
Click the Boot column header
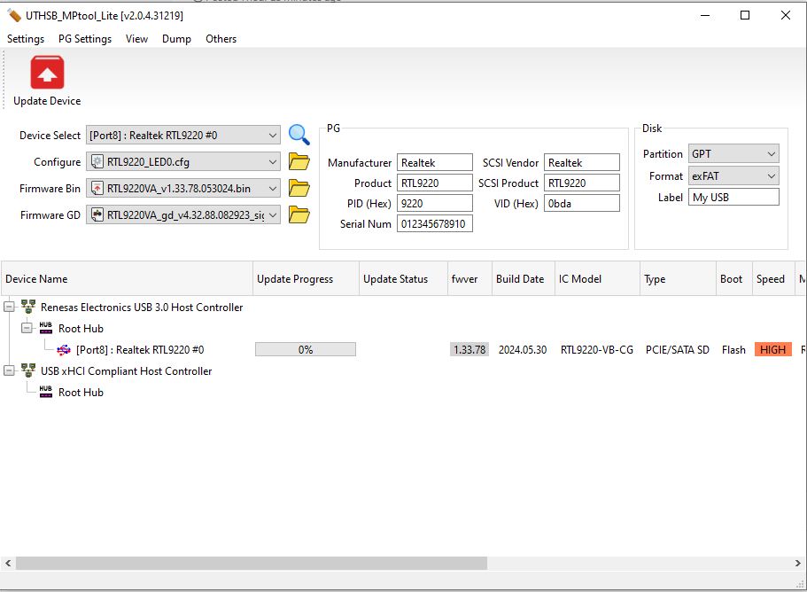(x=734, y=278)
